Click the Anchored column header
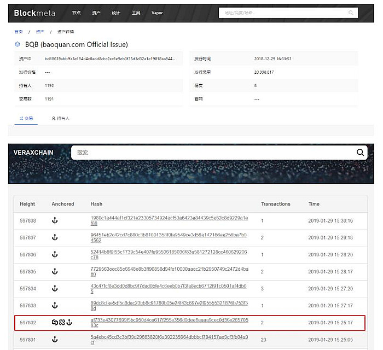 point(63,204)
